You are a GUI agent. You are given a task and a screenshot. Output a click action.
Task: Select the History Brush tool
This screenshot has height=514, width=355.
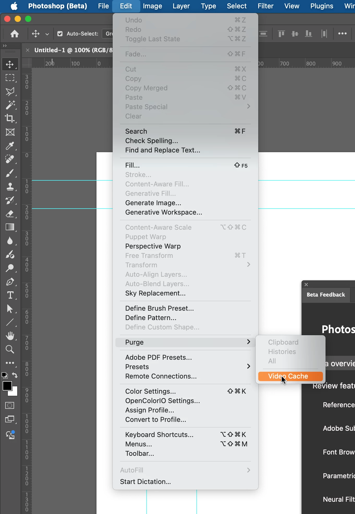(10, 200)
